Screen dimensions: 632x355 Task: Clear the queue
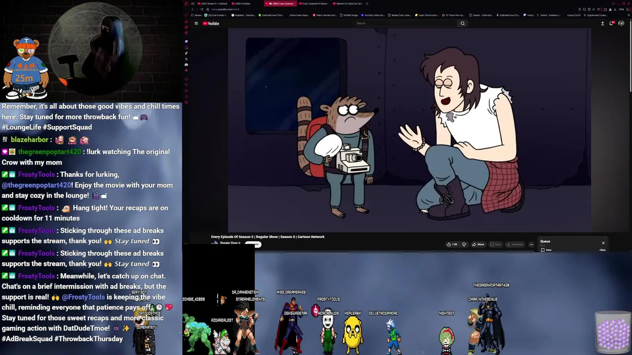pyautogui.click(x=602, y=250)
